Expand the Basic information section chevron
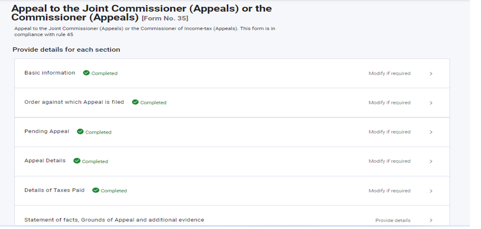The height and width of the screenshot is (229, 481). pyautogui.click(x=431, y=74)
